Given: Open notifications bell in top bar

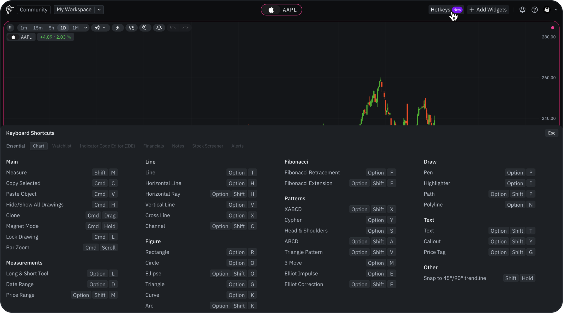Looking at the screenshot, I should click(x=522, y=10).
